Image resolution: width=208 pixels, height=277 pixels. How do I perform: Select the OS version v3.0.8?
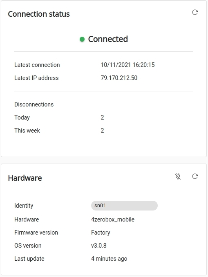coord(99,246)
